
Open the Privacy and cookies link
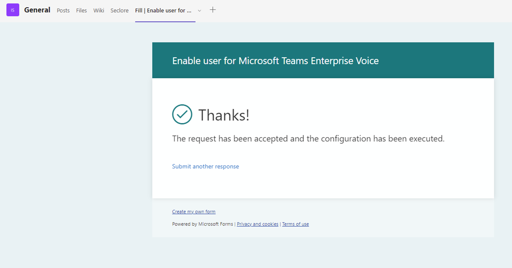point(257,224)
